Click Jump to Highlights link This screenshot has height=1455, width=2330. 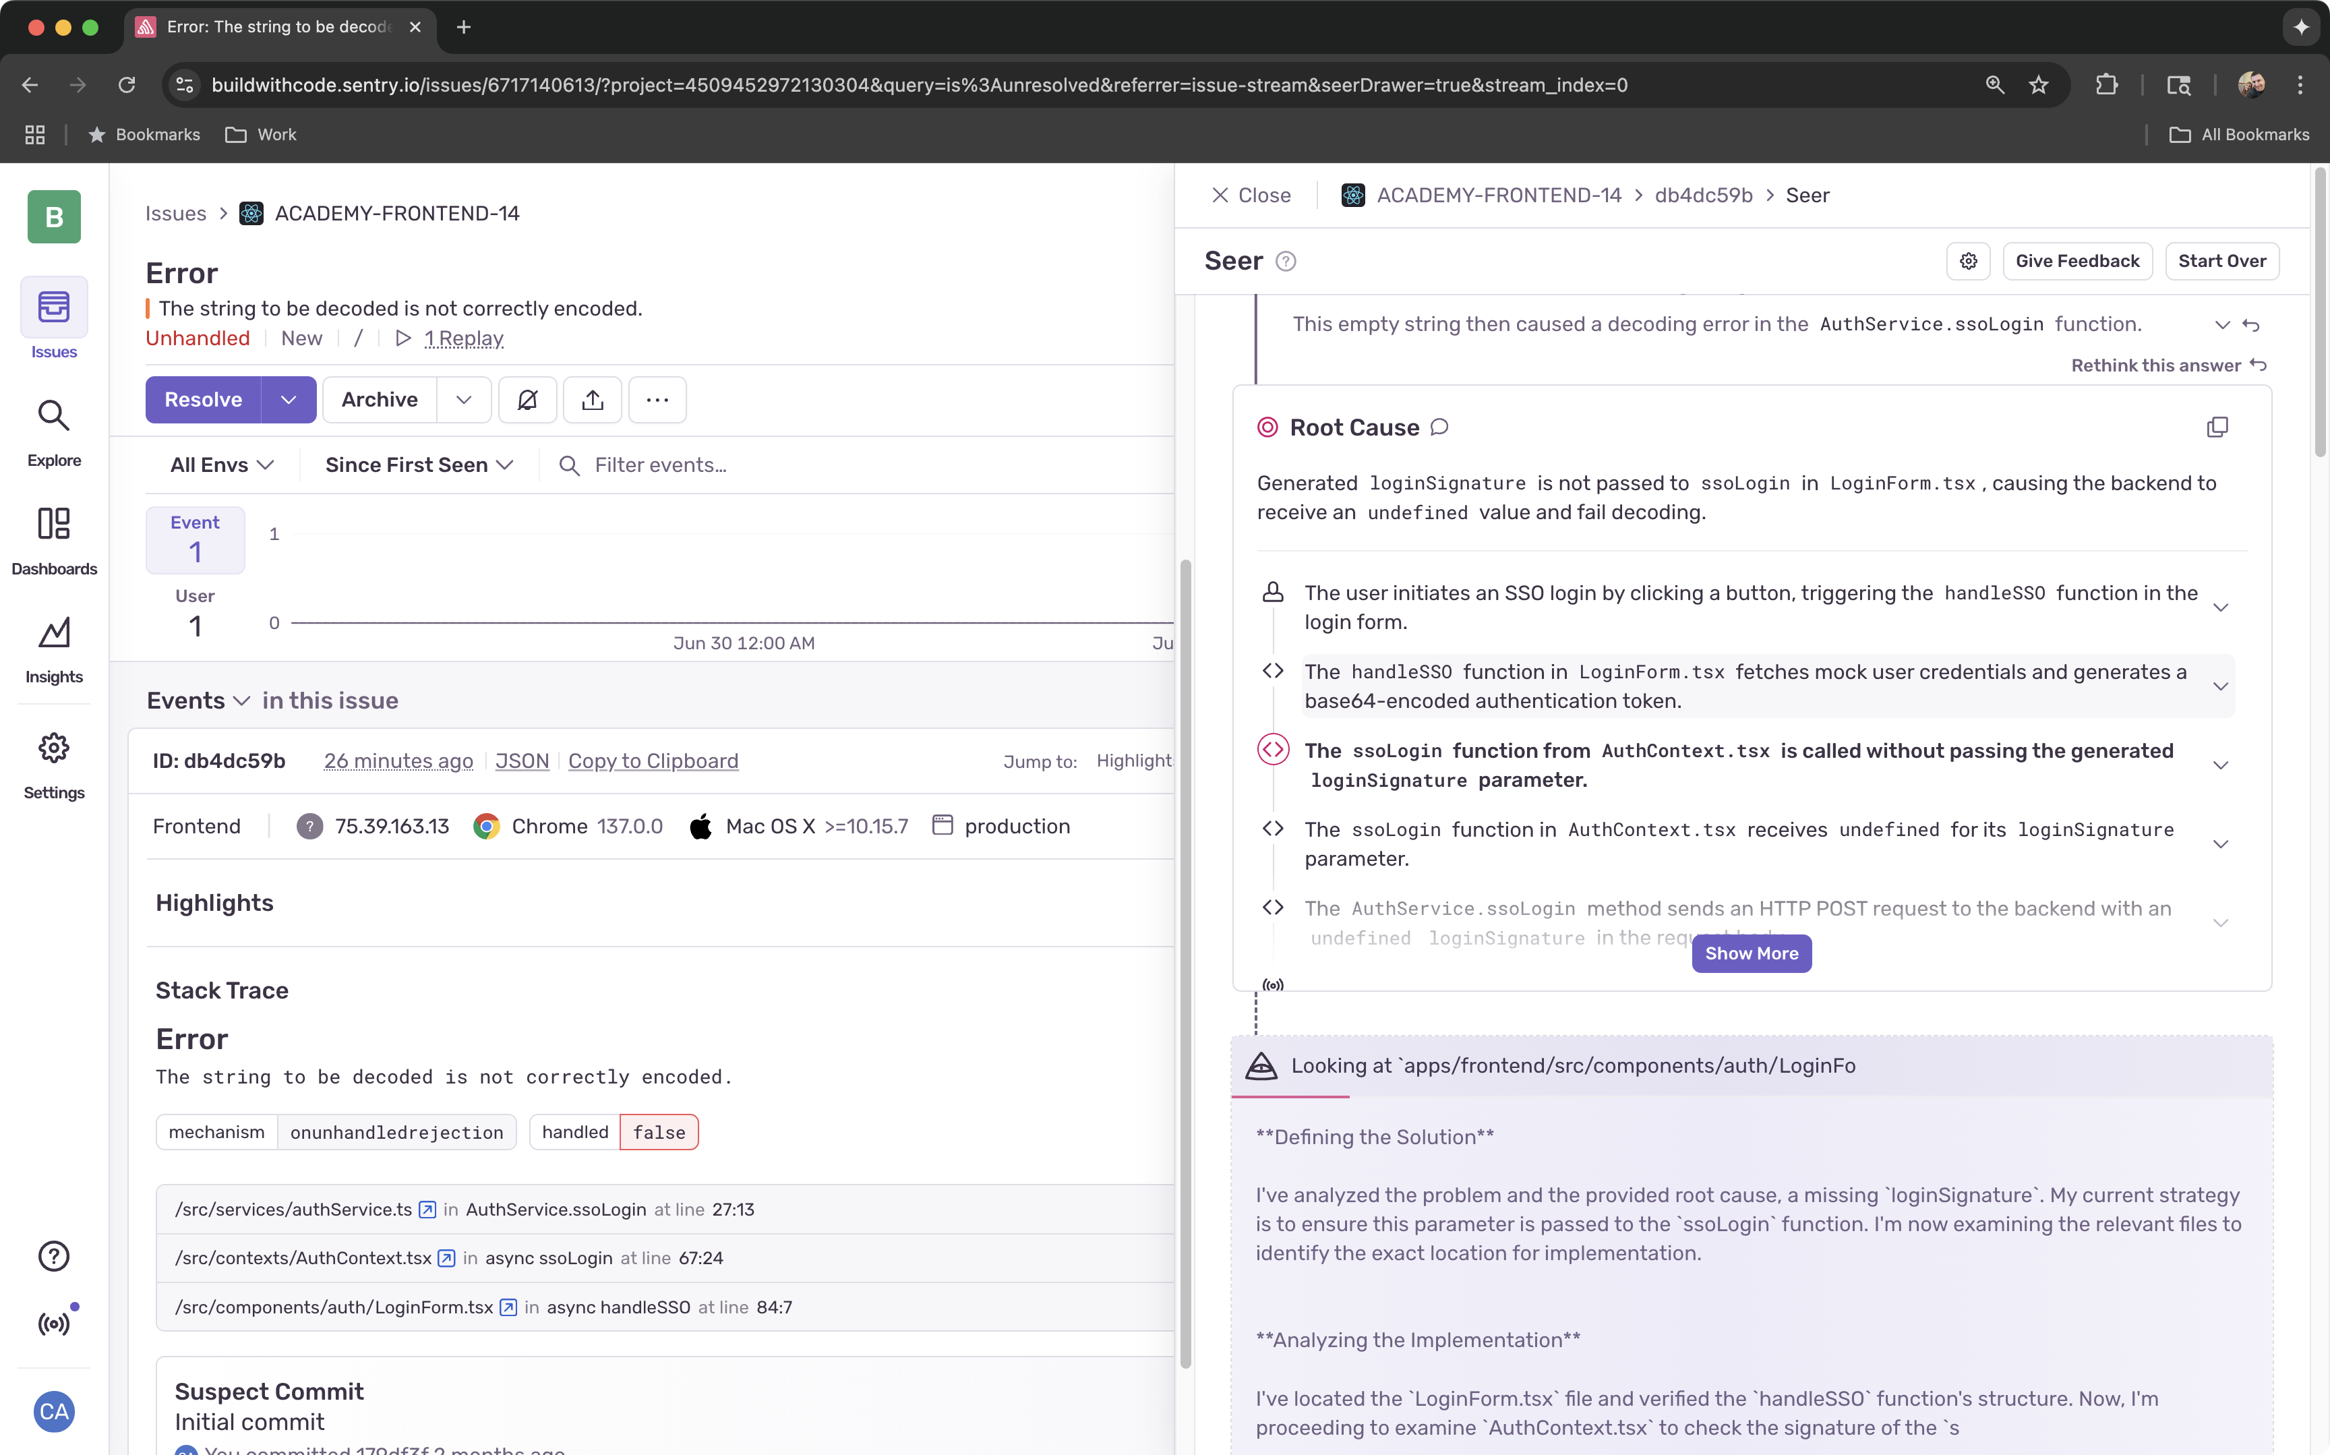pyautogui.click(x=1134, y=761)
